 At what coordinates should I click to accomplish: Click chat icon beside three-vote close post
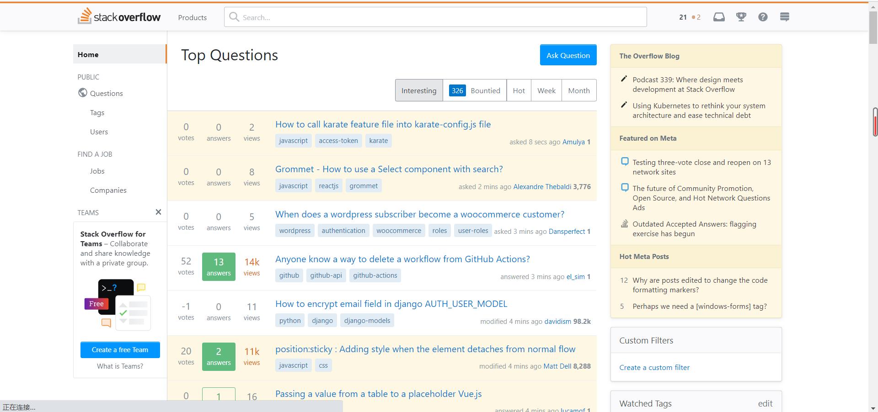[625, 162]
